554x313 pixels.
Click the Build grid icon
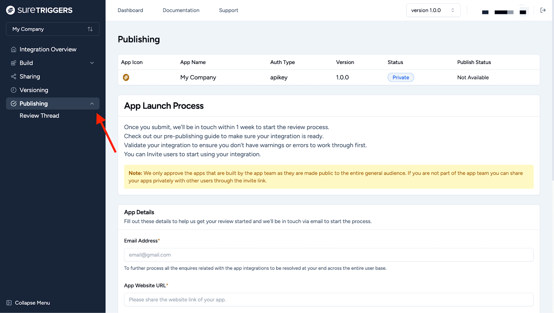point(14,63)
